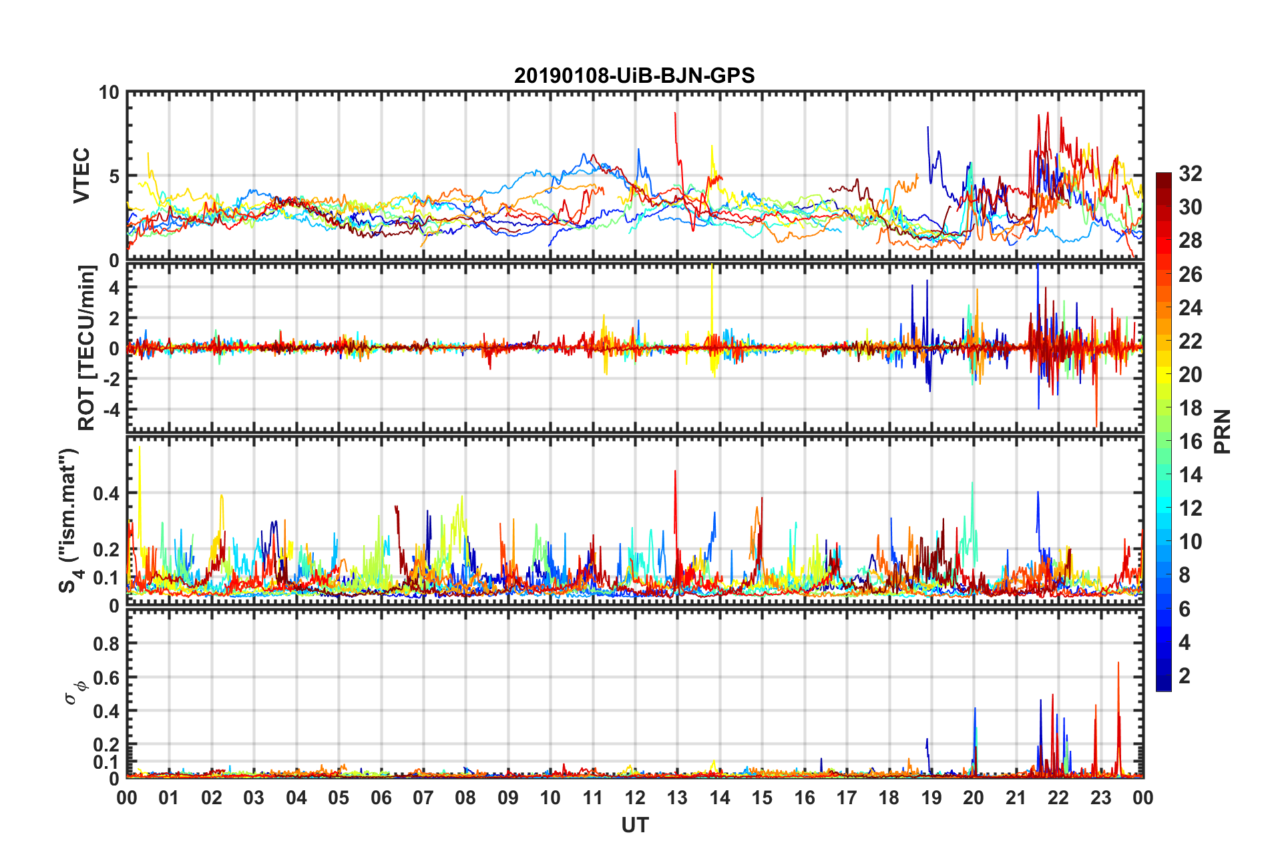Click the UT x-axis label

(634, 826)
